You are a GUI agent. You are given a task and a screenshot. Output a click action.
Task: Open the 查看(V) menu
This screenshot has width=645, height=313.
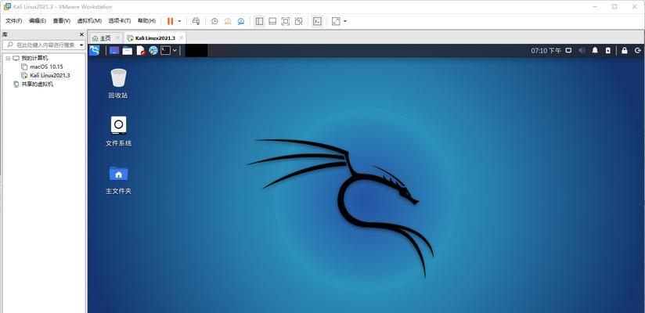tap(61, 21)
